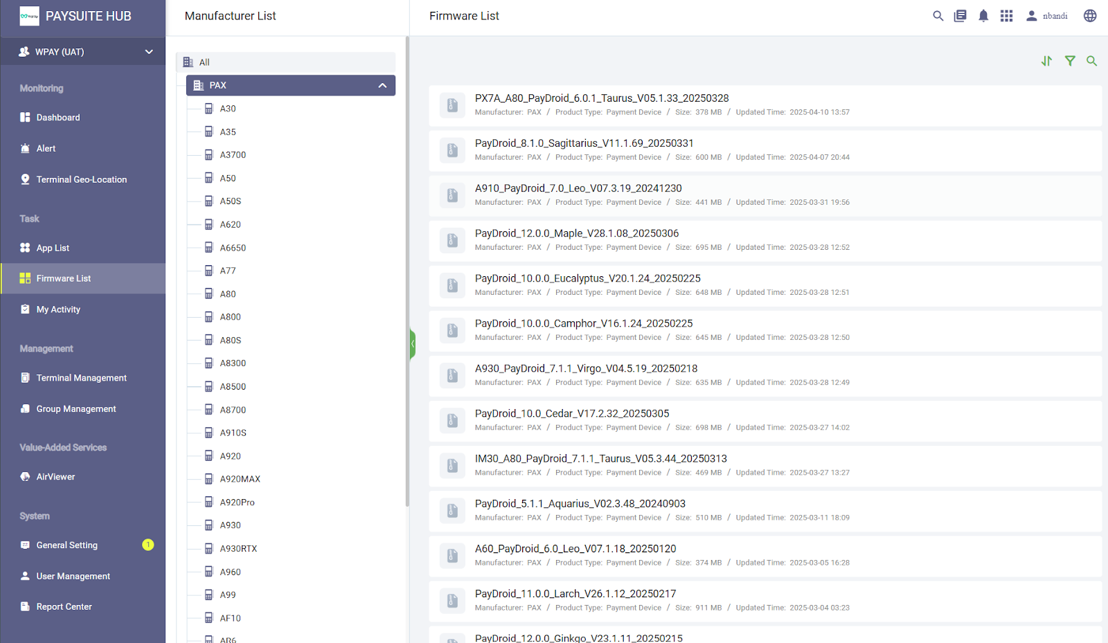The image size is (1108, 643).
Task: Click file icon of PayDroid_10.0_Cedar firmware
Action: pos(452,420)
